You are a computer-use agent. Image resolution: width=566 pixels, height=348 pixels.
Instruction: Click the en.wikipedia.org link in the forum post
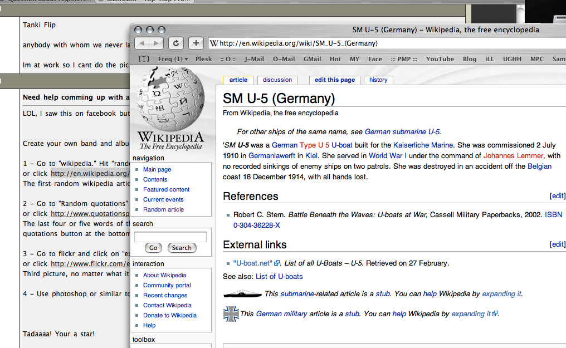coord(90,174)
